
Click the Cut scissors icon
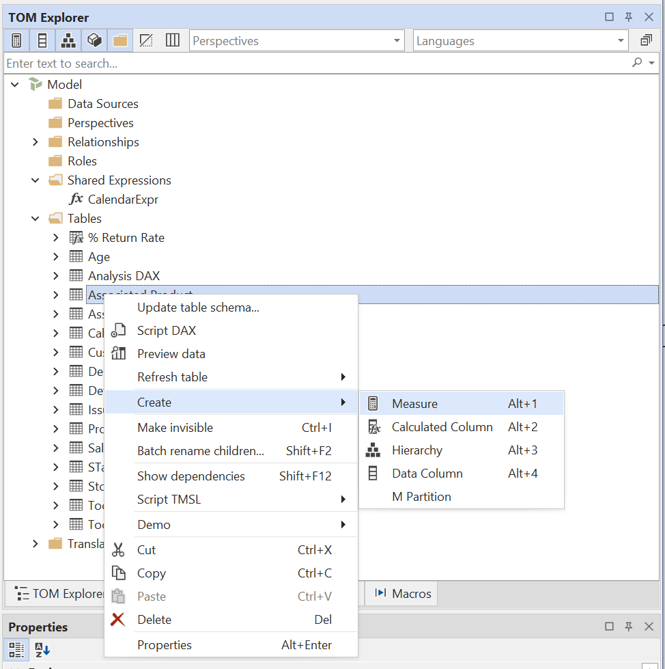tap(118, 550)
